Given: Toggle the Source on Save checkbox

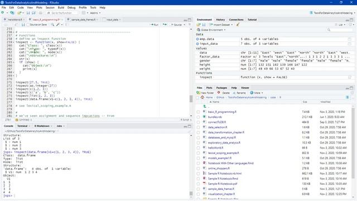Looking at the screenshot, I should [28, 25].
